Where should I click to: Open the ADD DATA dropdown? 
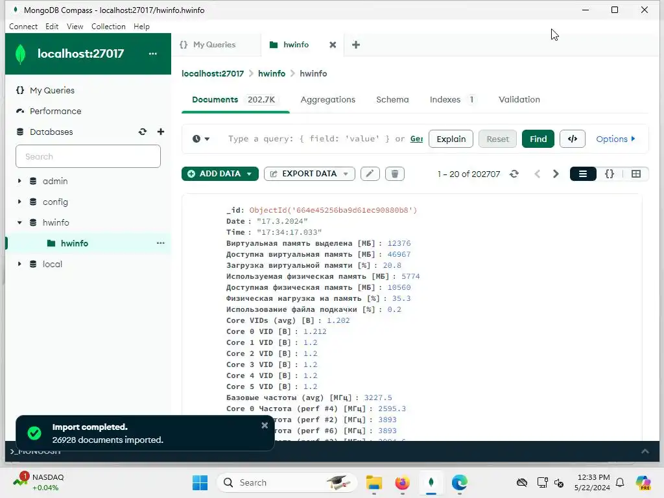click(220, 174)
